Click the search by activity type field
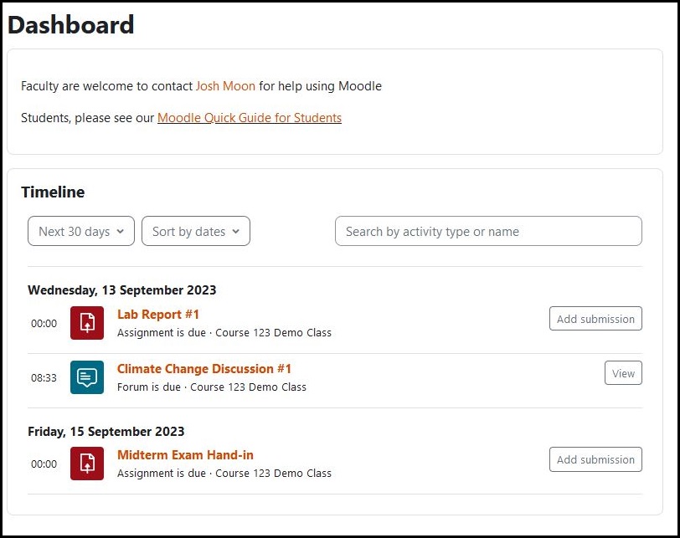This screenshot has height=538, width=680. tap(488, 231)
